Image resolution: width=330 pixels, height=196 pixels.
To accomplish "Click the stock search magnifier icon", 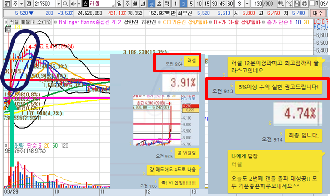I will [x=65, y=4].
